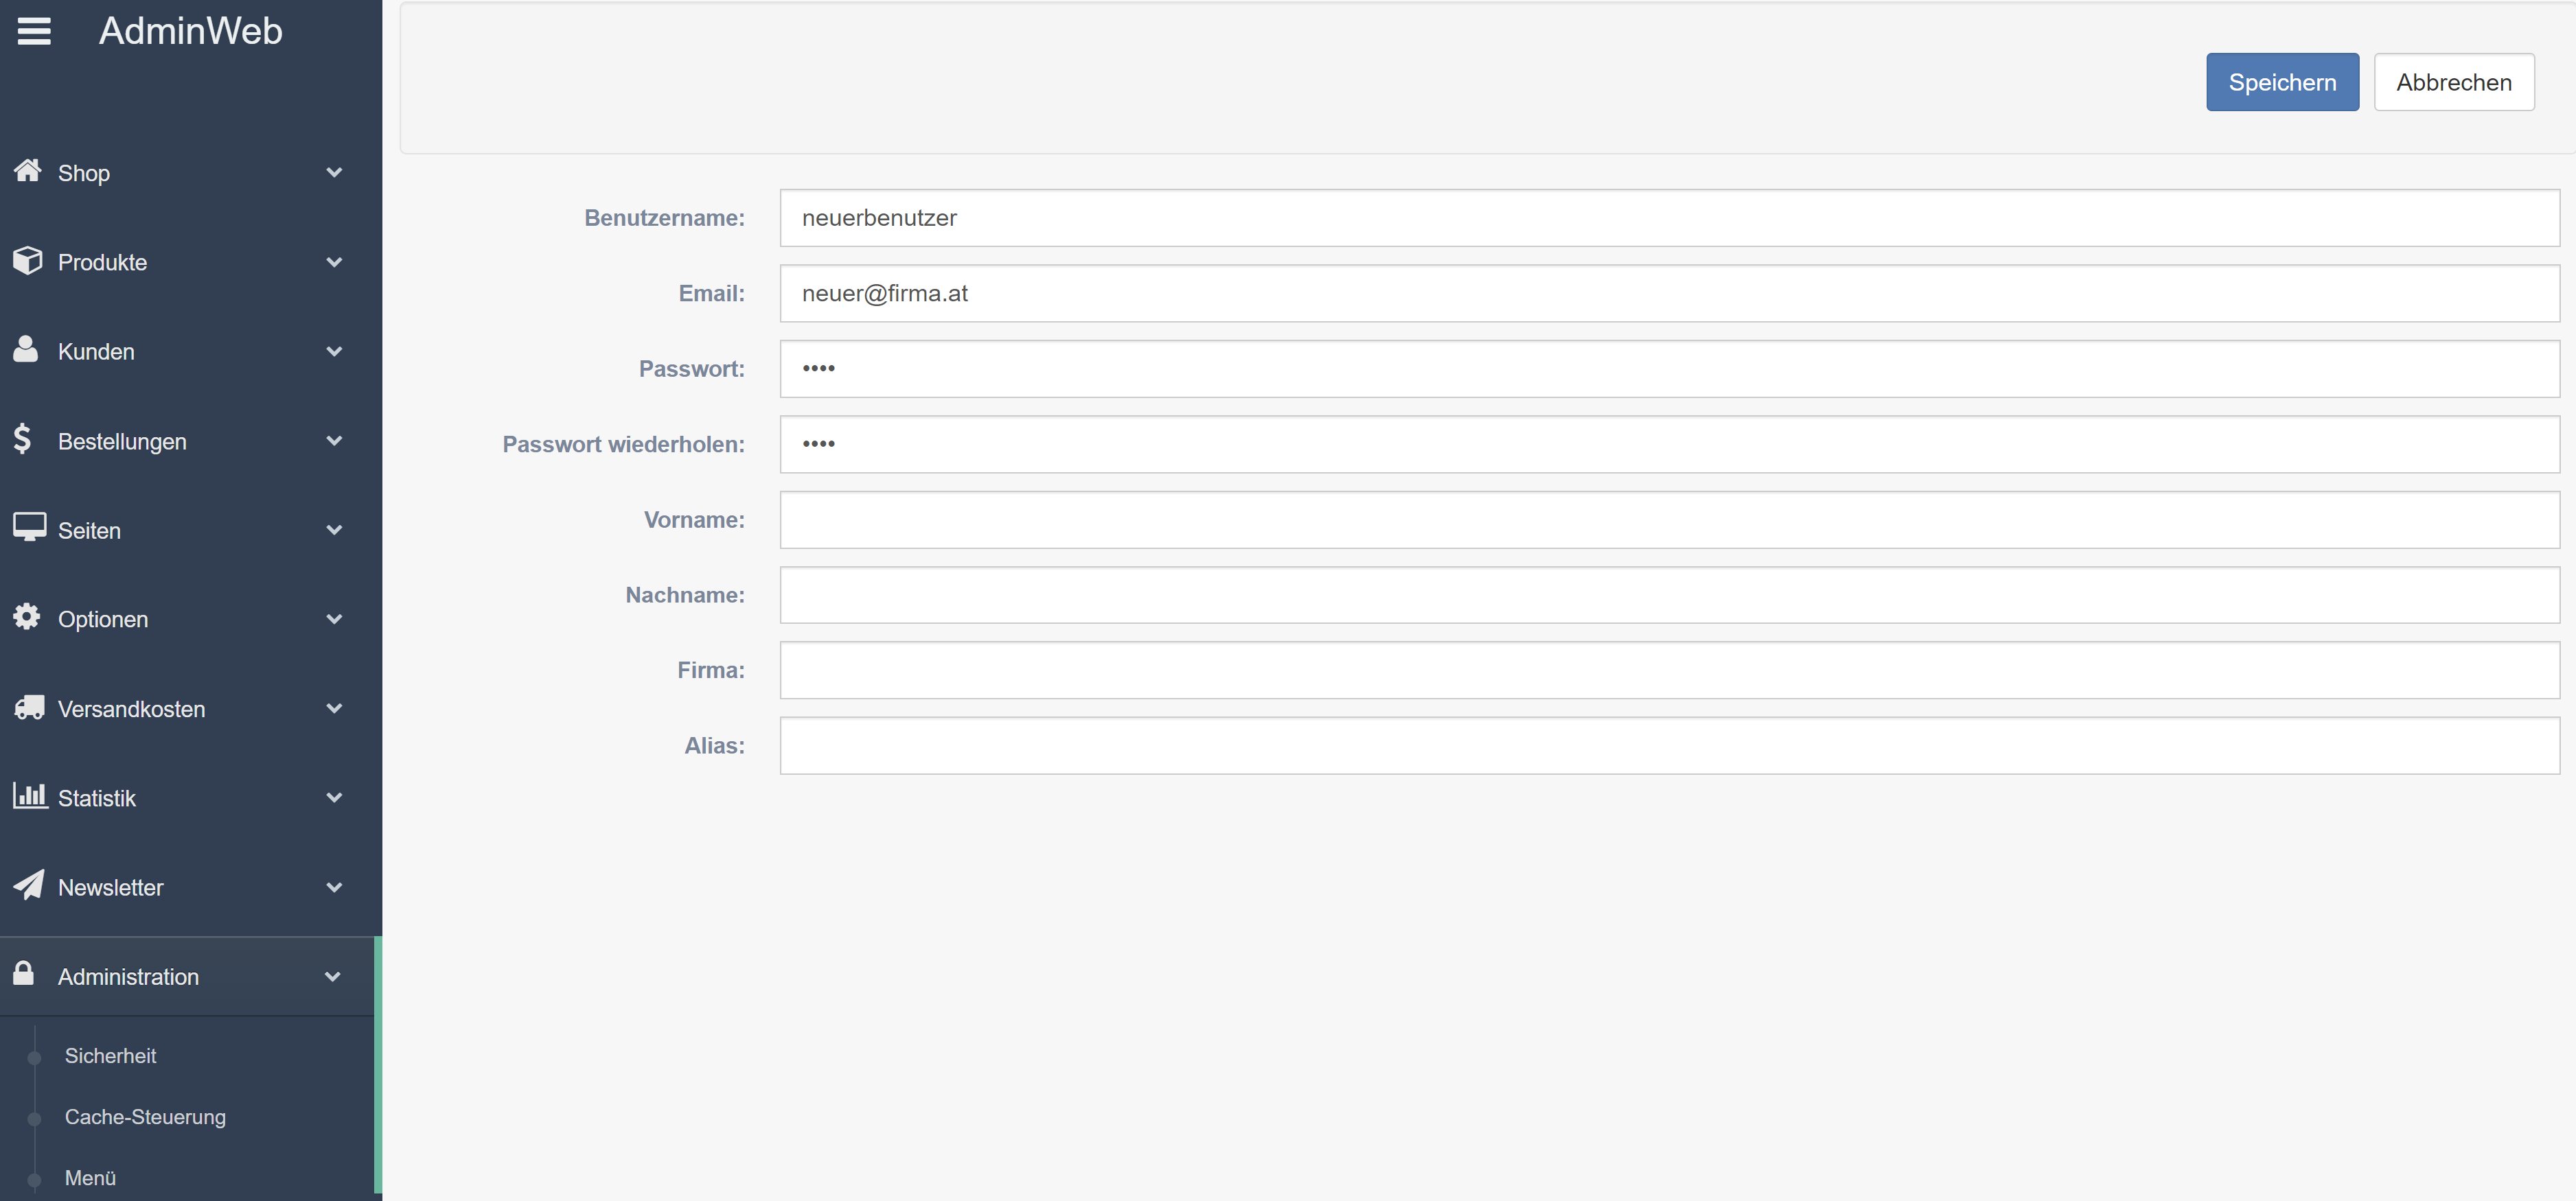
Task: Click the Optionen gear icon
Action: (x=27, y=617)
